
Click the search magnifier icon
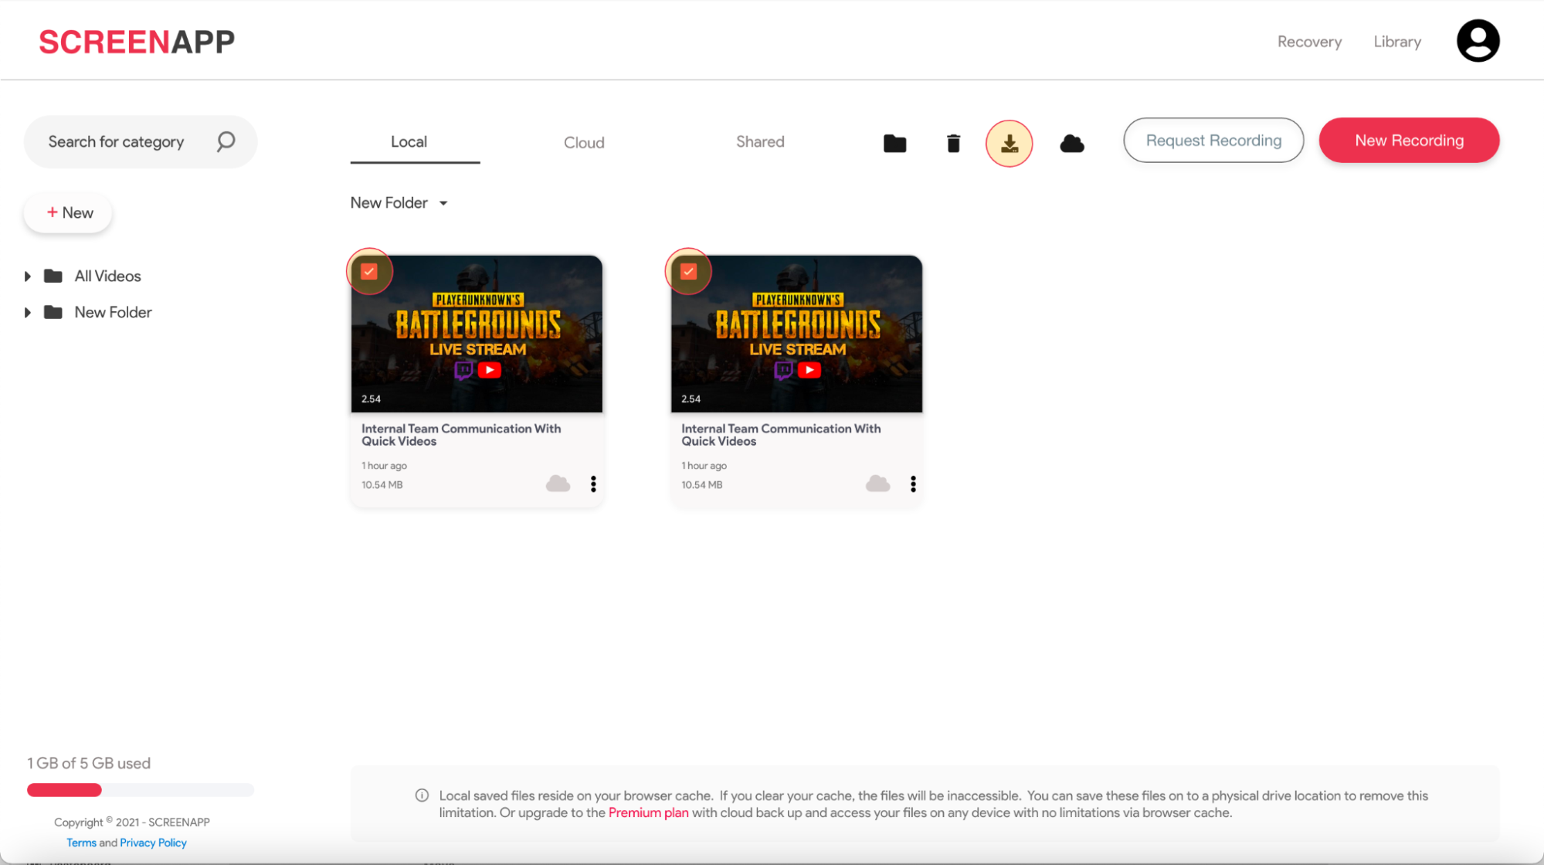point(226,141)
